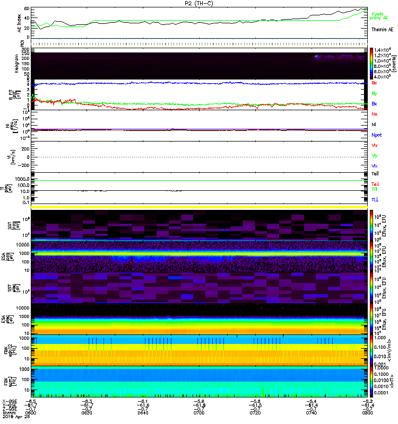Click the Vi [km/s] axis label
The width and height of the screenshot is (398, 424).
(12, 157)
